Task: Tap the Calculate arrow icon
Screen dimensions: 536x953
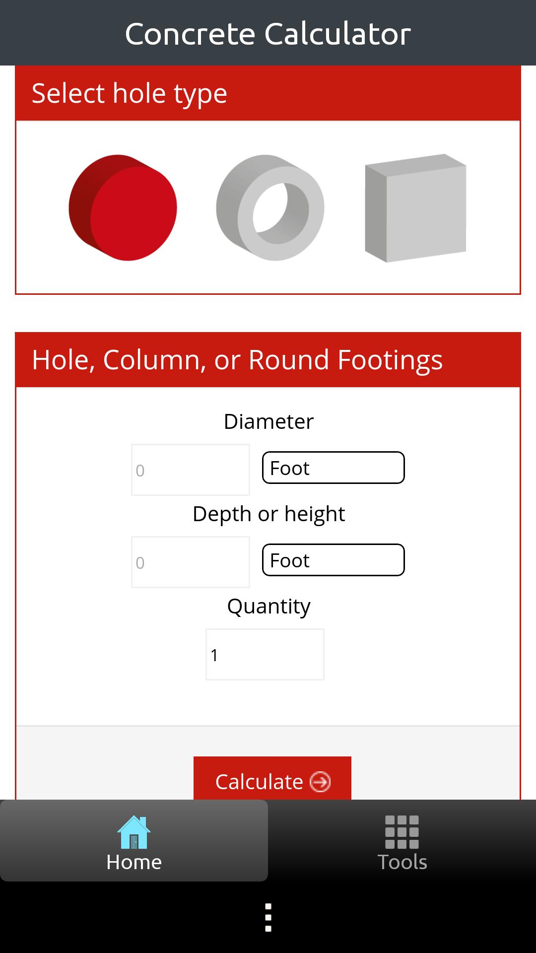Action: click(x=320, y=781)
